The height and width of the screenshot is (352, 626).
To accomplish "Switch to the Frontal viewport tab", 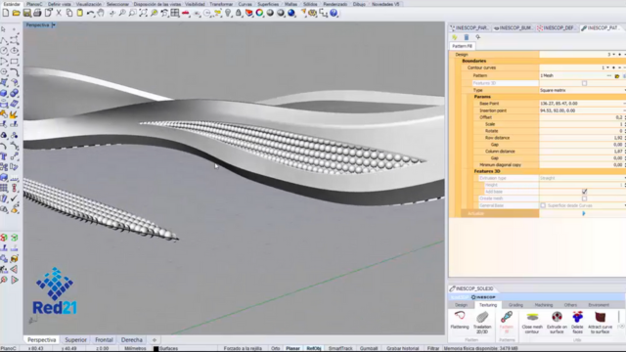I will 104,340.
